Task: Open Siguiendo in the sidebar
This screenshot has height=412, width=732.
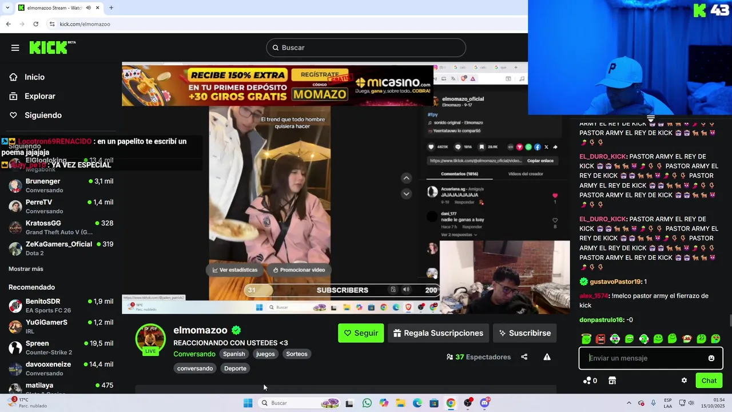Action: point(43,115)
